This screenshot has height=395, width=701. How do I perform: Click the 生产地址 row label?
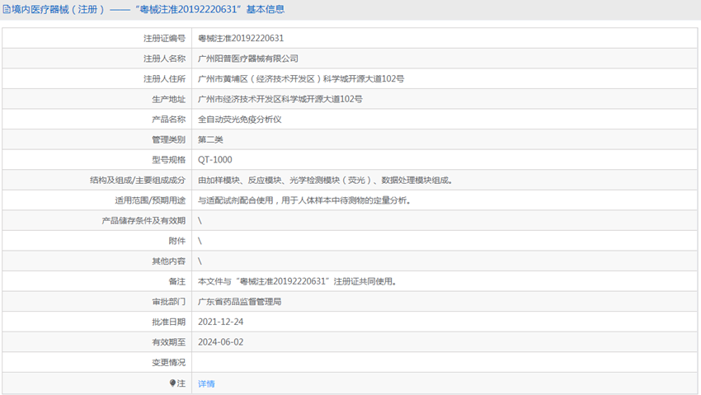click(x=168, y=99)
